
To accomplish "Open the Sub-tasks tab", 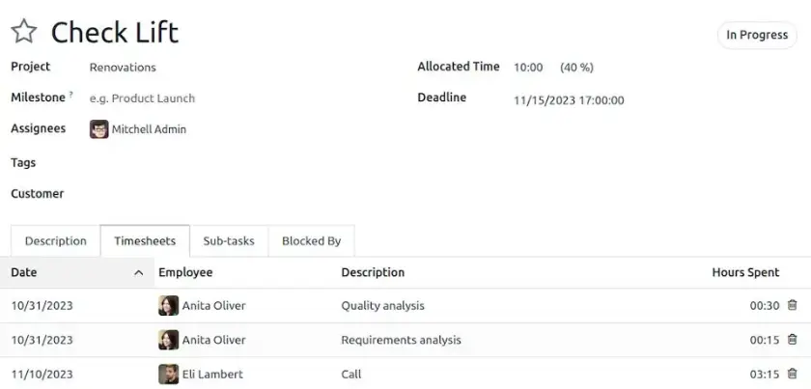I will (229, 241).
